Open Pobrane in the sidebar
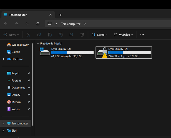 tap(16, 80)
